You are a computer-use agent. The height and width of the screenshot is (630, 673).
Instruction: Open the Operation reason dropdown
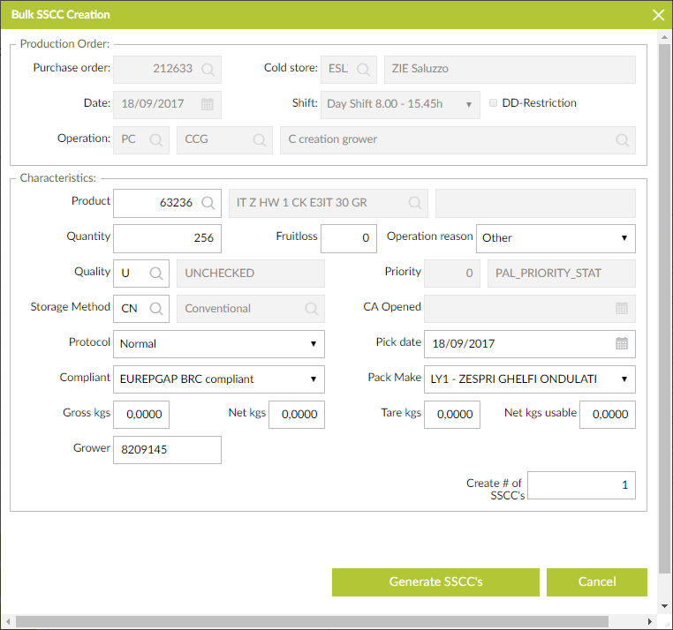[x=556, y=238]
